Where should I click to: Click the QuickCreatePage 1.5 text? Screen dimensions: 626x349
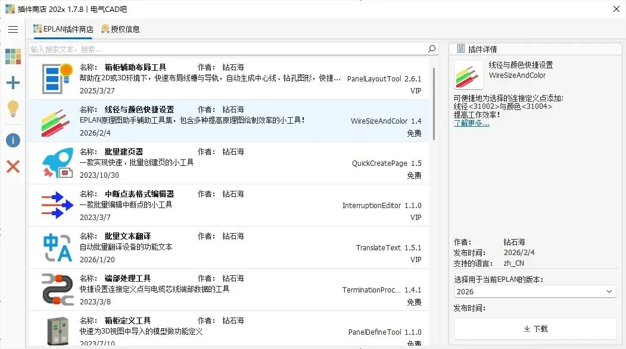[x=387, y=164]
